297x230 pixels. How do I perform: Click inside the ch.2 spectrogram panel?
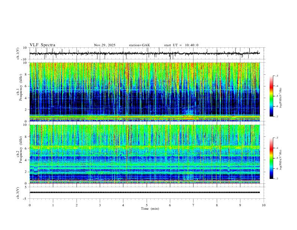point(144,154)
